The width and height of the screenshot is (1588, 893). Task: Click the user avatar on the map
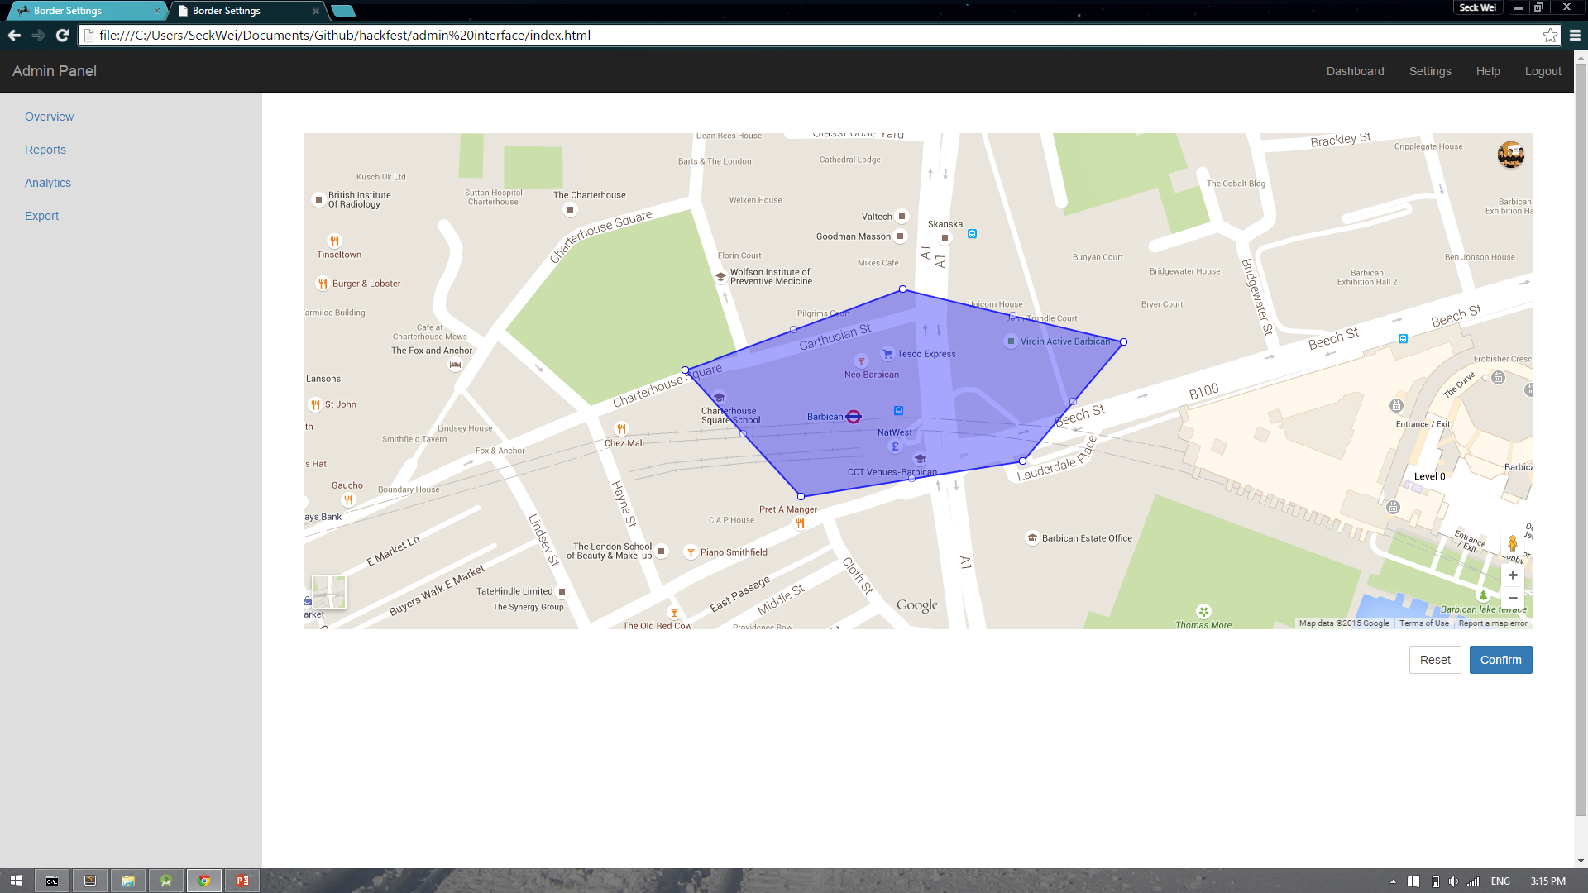tap(1511, 155)
